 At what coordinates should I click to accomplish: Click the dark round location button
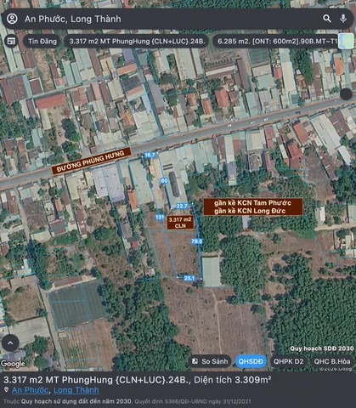(x=346, y=94)
